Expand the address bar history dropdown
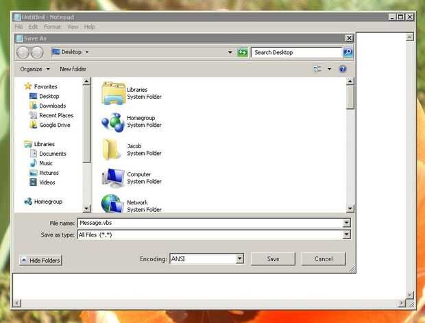 point(230,52)
